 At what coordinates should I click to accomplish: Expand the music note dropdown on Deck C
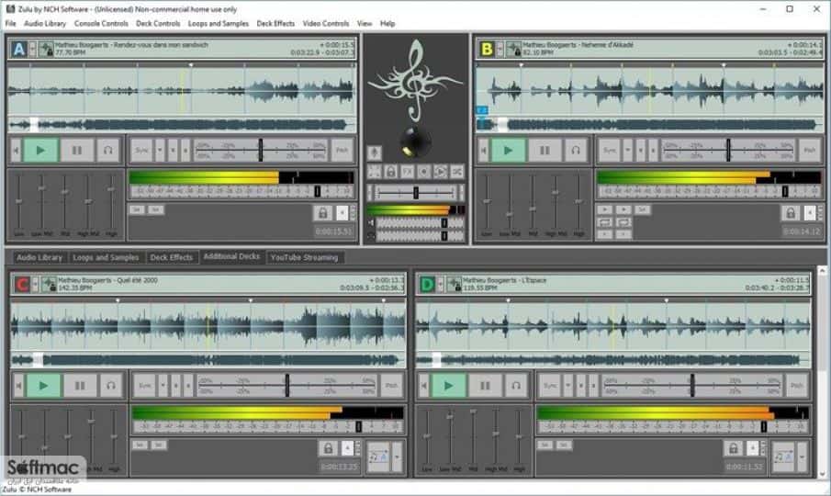(397, 457)
